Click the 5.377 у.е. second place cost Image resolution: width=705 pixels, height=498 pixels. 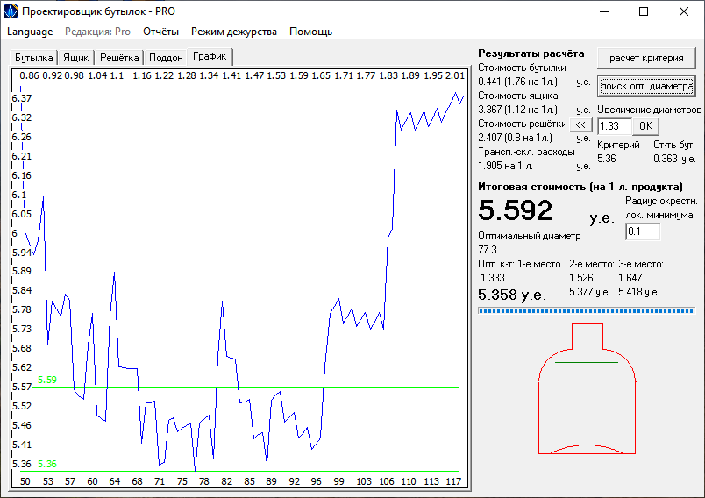(589, 292)
